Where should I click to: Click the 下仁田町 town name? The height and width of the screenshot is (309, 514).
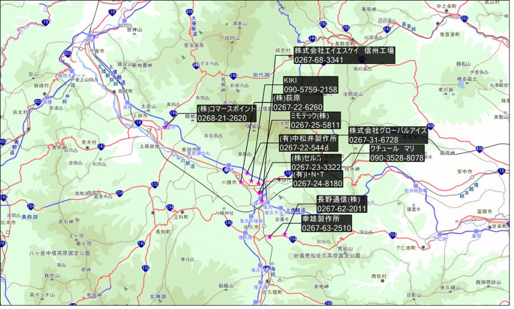coord(406,248)
